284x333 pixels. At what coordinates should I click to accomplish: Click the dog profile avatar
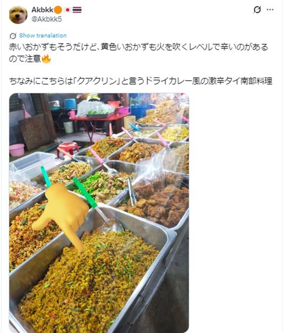(x=18, y=15)
